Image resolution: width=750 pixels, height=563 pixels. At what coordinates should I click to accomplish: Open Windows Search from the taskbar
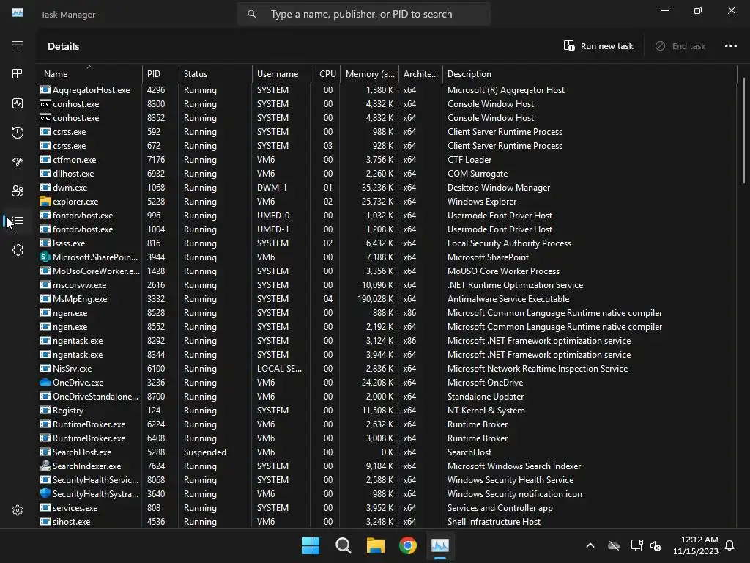[343, 545]
